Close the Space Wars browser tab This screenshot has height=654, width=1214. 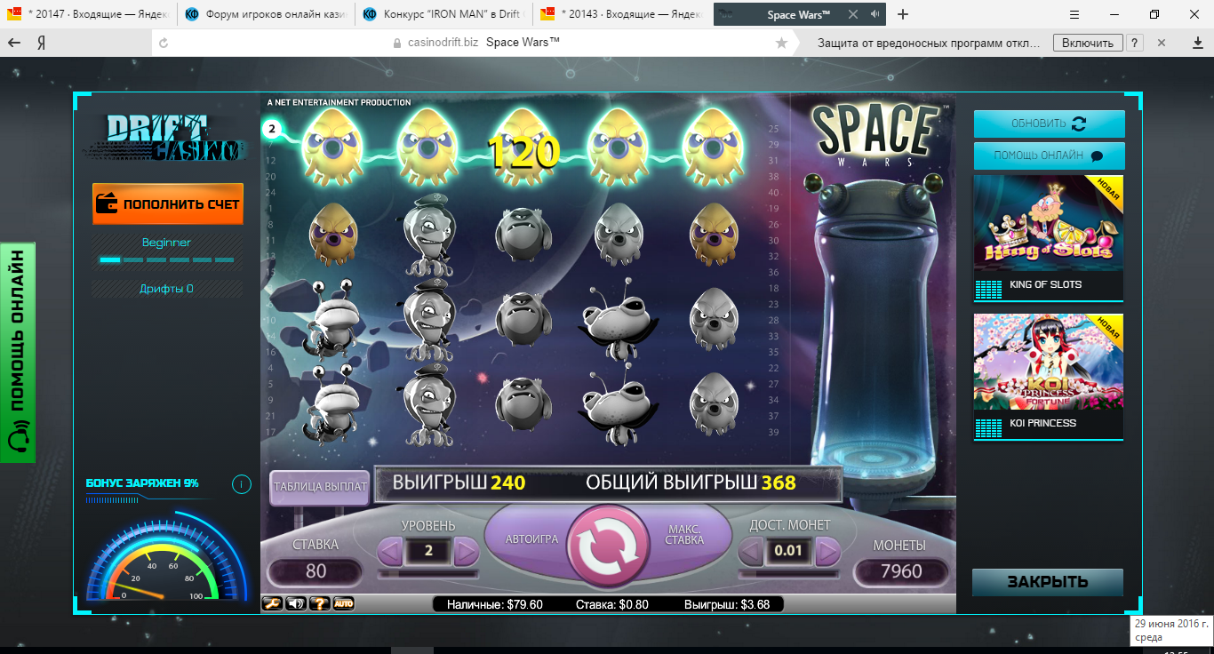(x=853, y=14)
